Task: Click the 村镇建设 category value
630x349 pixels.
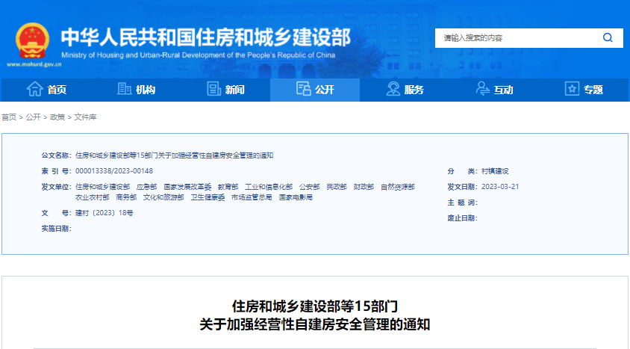Action: pos(495,171)
